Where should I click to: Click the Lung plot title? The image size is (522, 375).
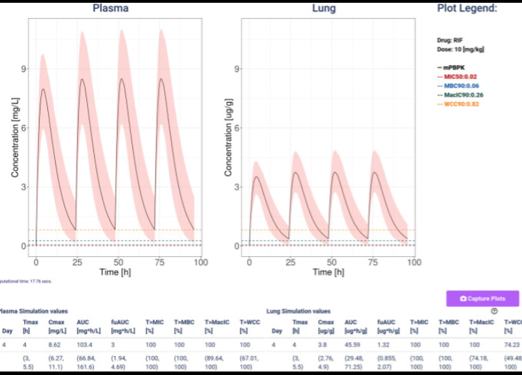click(x=324, y=8)
